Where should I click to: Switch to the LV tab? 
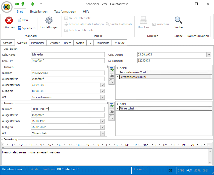[x=90, y=43]
